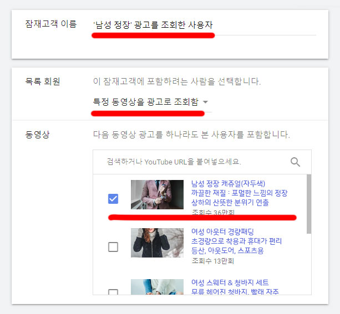Click the purple suit video thumbnail
Viewport: 340px width, 314px height.
pyautogui.click(x=157, y=194)
